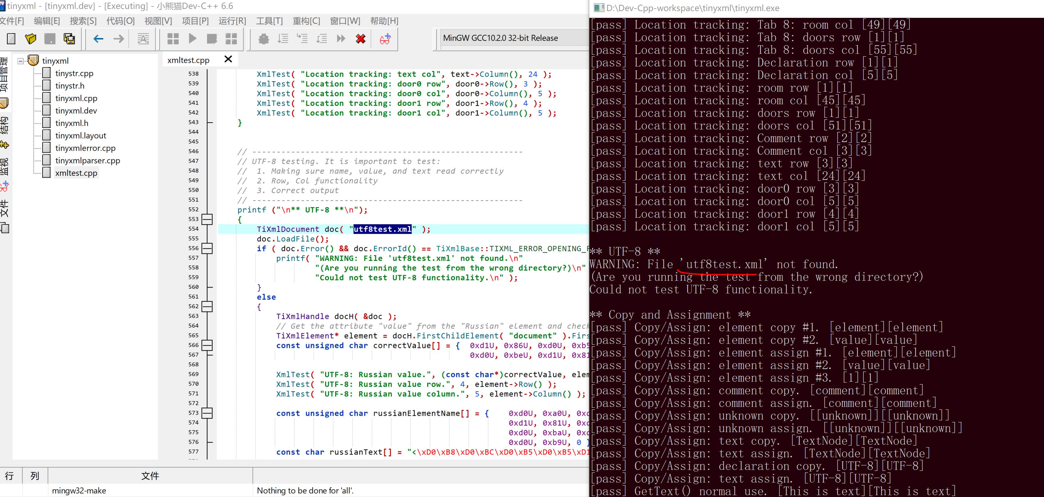
Task: Click line number 554 in the gutter
Action: [193, 229]
